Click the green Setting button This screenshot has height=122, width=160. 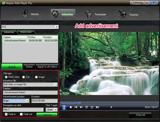47,115
